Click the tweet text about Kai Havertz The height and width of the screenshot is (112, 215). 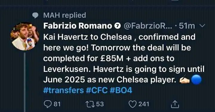[124, 58]
